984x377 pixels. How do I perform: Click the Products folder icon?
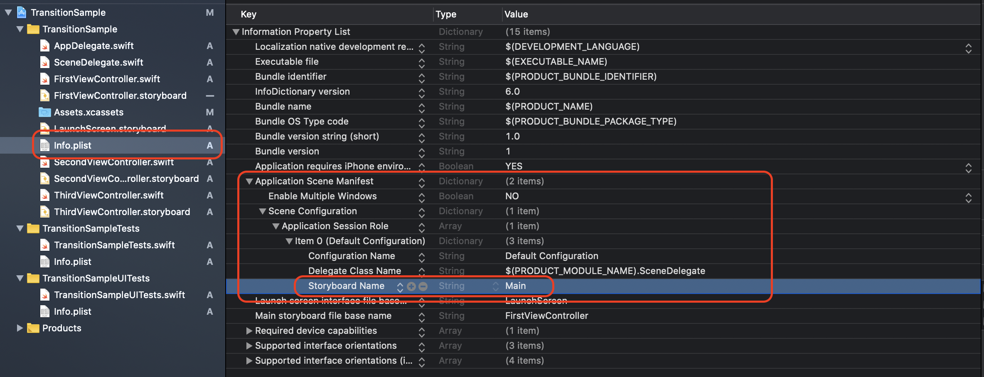[33, 328]
